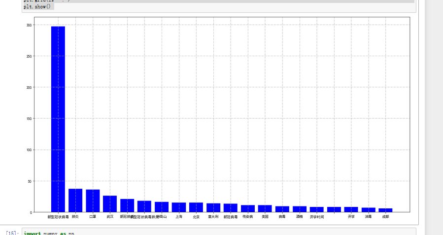This screenshot has width=443, height=235.
Task: Click the x-axis label 新冠病毒
Action: coord(231,217)
